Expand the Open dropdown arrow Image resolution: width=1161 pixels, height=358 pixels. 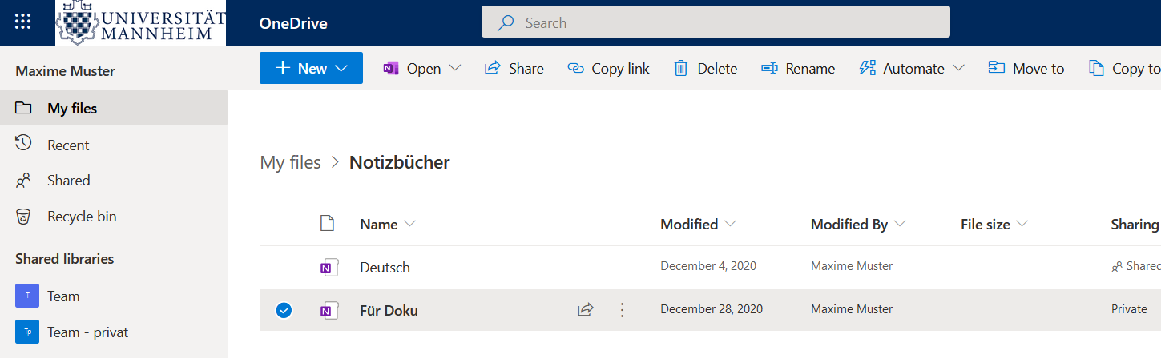(x=455, y=68)
